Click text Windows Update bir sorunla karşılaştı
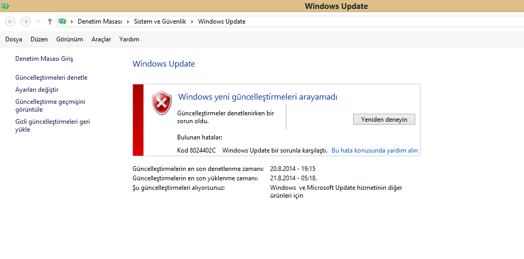 point(275,150)
